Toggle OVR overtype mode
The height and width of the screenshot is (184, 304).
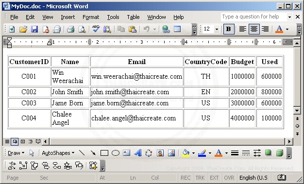(x=229, y=178)
